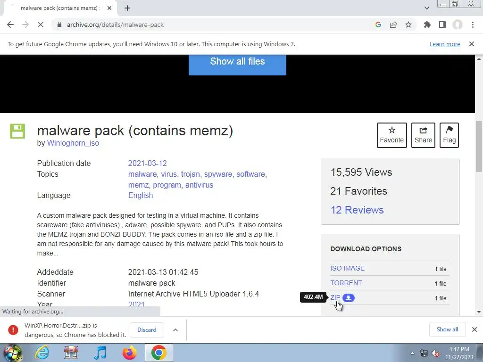Screen dimensions: 483x362
Task: Expand the blocked download options chevron
Action: tap(175, 329)
